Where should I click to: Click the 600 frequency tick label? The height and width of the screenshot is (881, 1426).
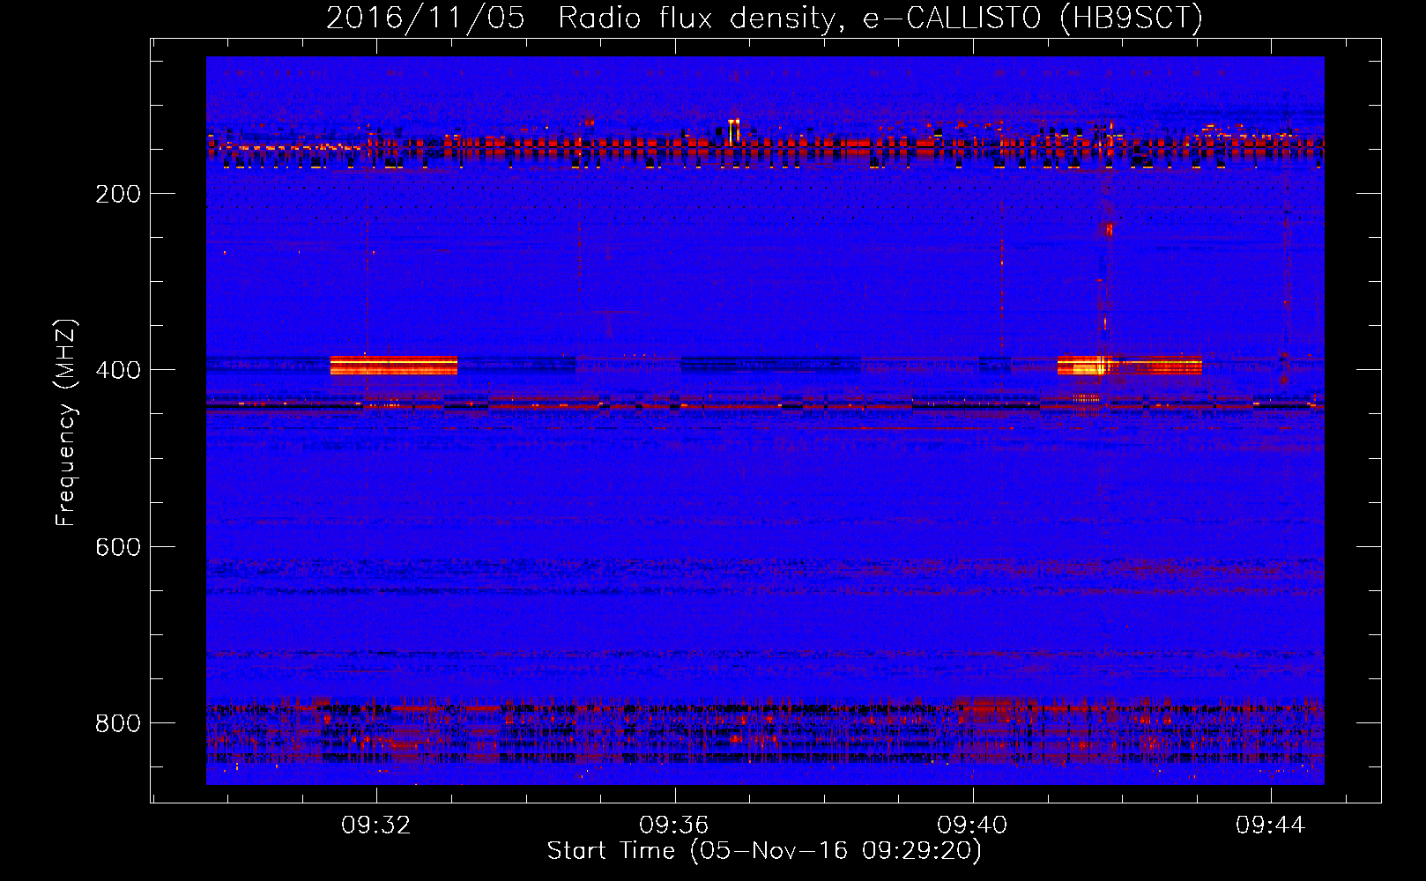click(x=118, y=547)
